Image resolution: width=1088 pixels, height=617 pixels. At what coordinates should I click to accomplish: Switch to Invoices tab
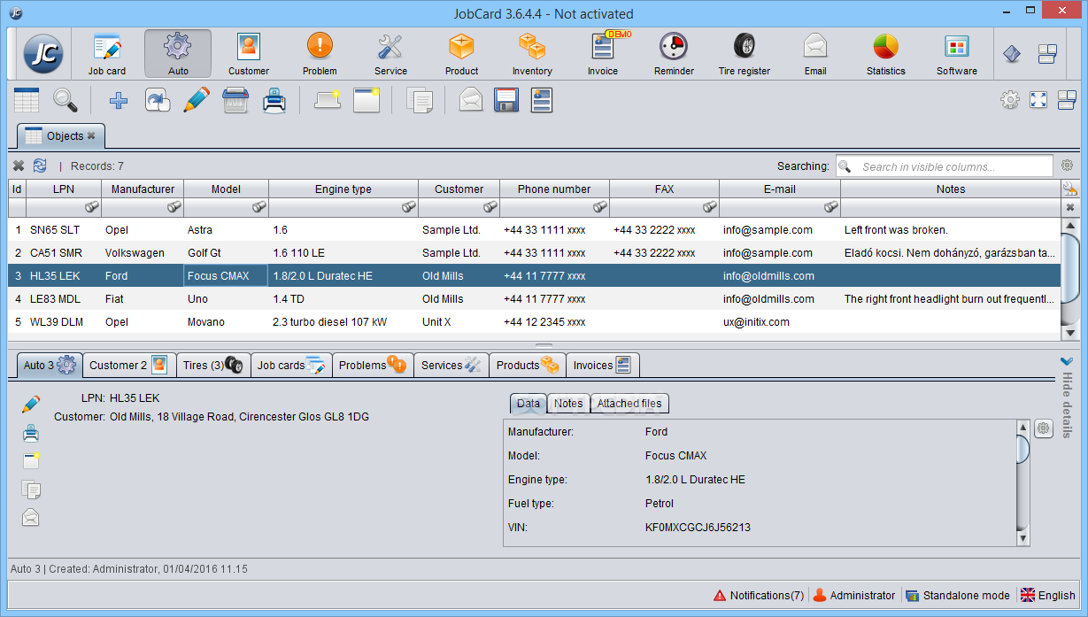click(x=603, y=365)
